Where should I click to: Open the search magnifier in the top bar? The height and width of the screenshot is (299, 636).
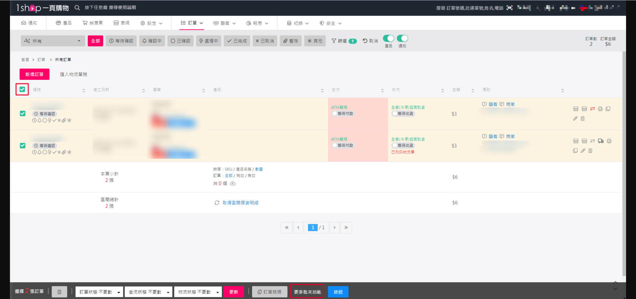tap(77, 7)
